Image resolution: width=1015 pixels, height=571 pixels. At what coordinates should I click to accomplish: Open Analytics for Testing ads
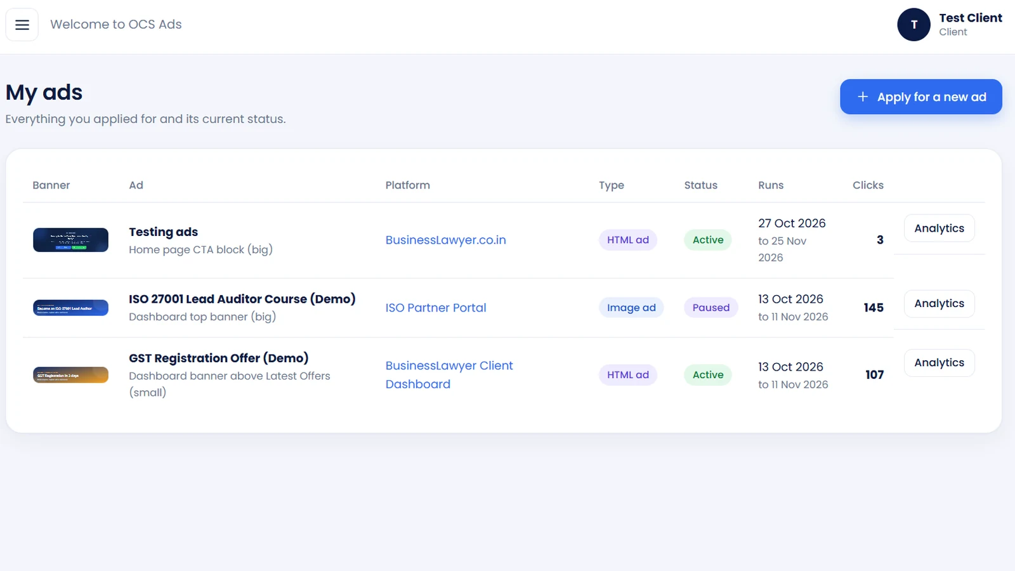point(939,228)
